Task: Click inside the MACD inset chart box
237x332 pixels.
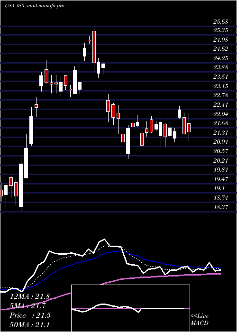Action: tap(130, 308)
